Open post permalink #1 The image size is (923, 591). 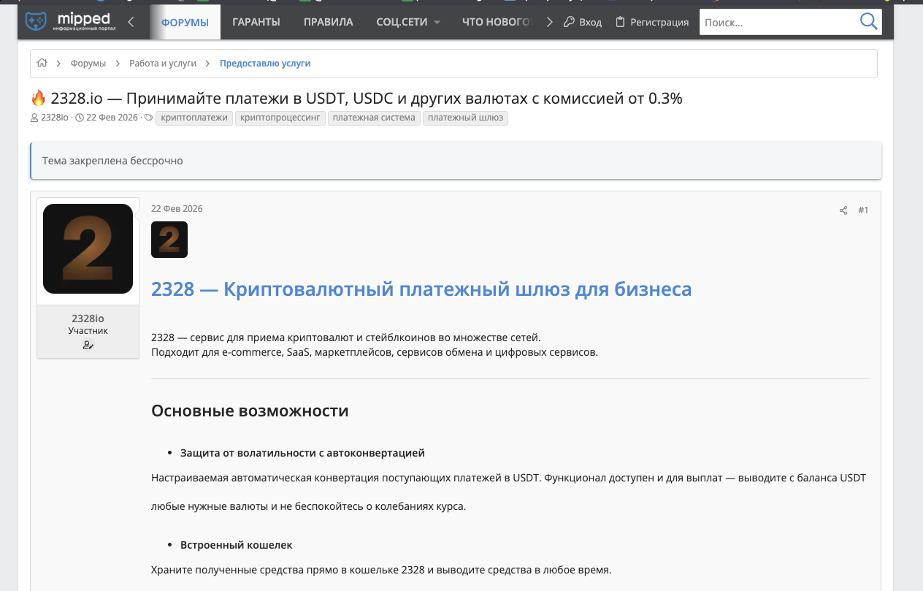tap(863, 210)
